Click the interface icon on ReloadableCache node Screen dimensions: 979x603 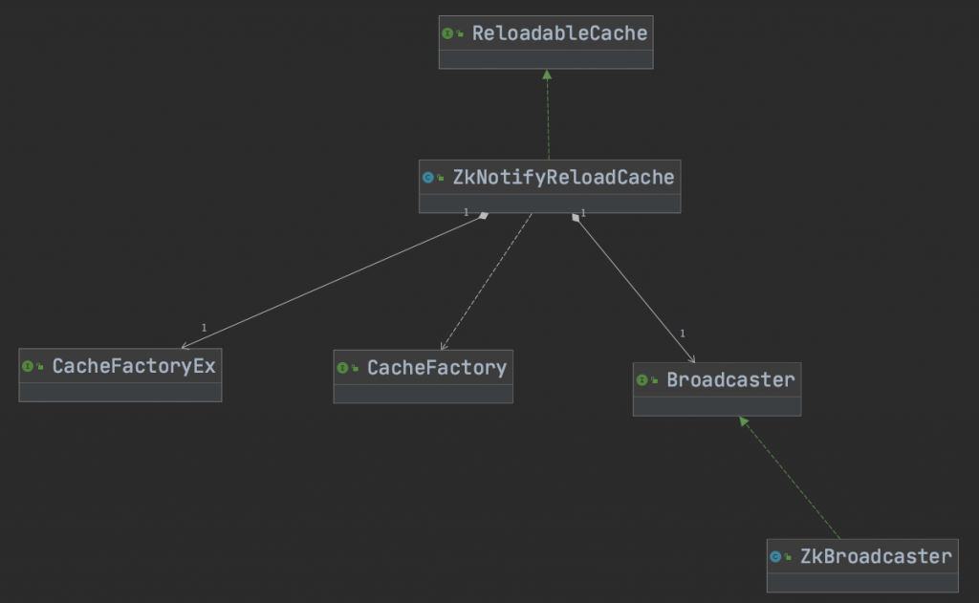click(x=447, y=33)
